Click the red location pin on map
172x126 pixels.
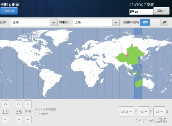tap(127, 55)
